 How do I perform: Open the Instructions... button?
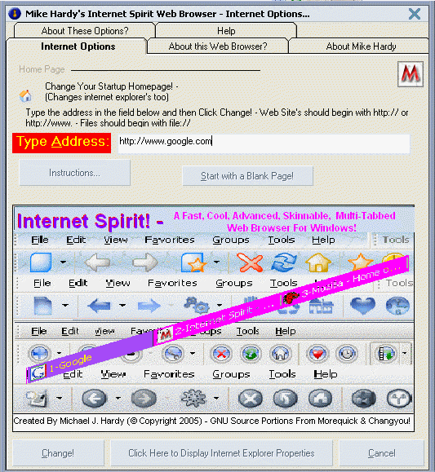pos(74,173)
